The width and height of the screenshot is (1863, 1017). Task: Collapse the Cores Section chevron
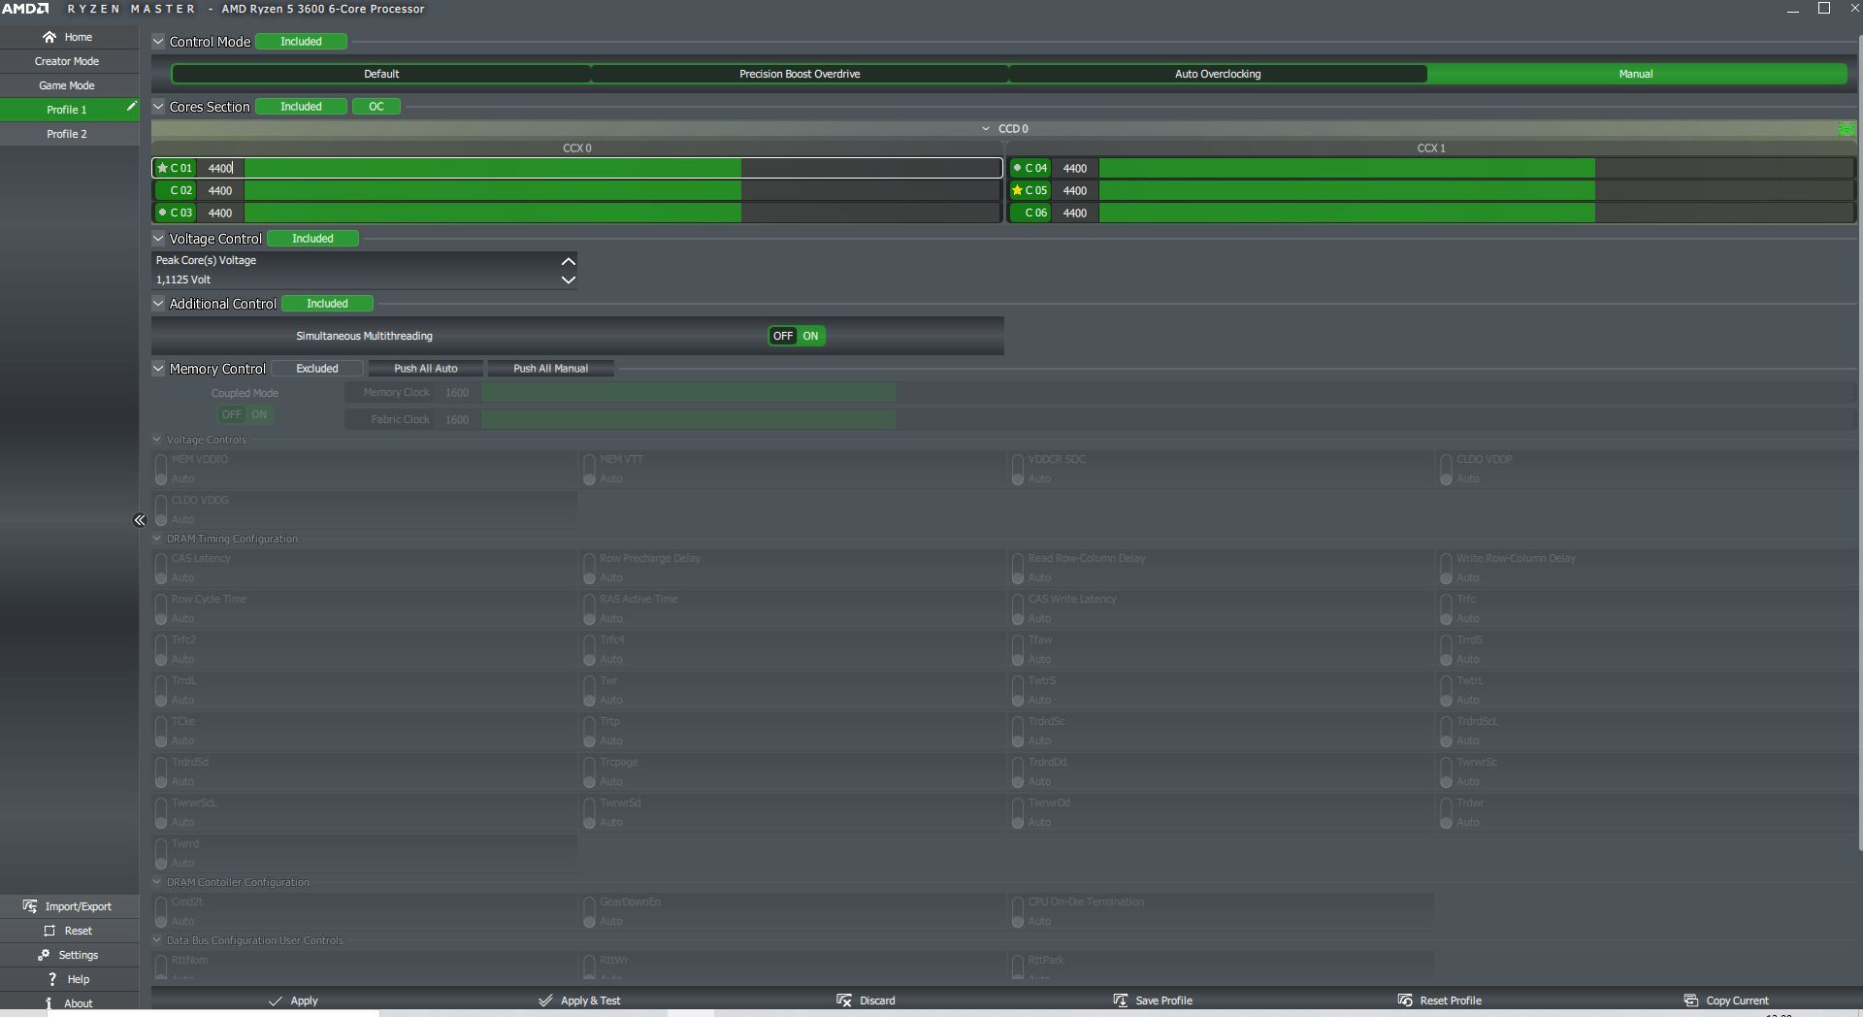pyautogui.click(x=158, y=107)
